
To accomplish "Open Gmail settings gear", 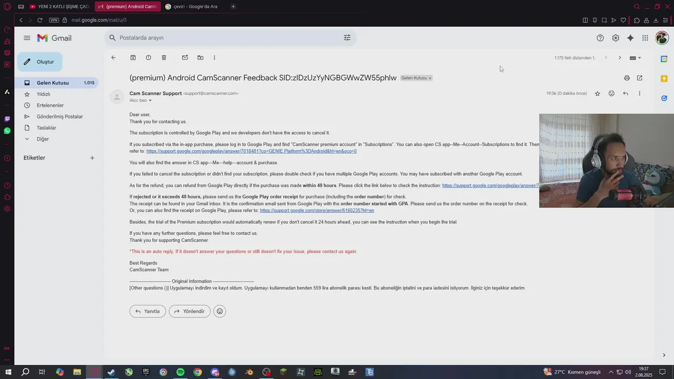I will (616, 38).
